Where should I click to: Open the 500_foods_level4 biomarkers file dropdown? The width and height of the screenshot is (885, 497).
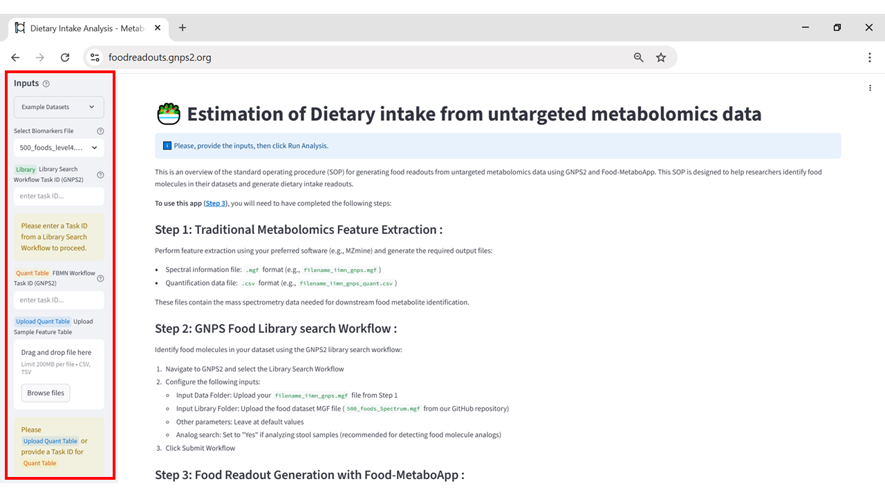[x=59, y=147]
